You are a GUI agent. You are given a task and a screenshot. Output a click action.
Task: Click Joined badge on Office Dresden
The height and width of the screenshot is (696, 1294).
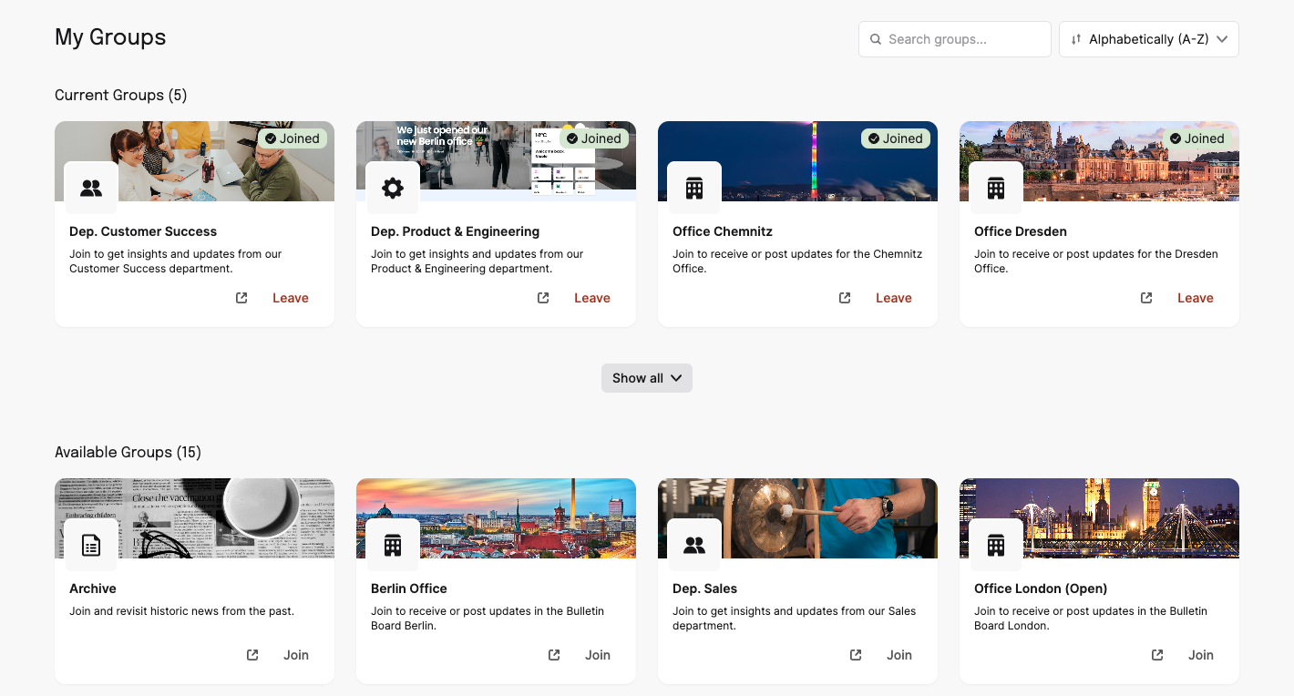pos(1197,138)
